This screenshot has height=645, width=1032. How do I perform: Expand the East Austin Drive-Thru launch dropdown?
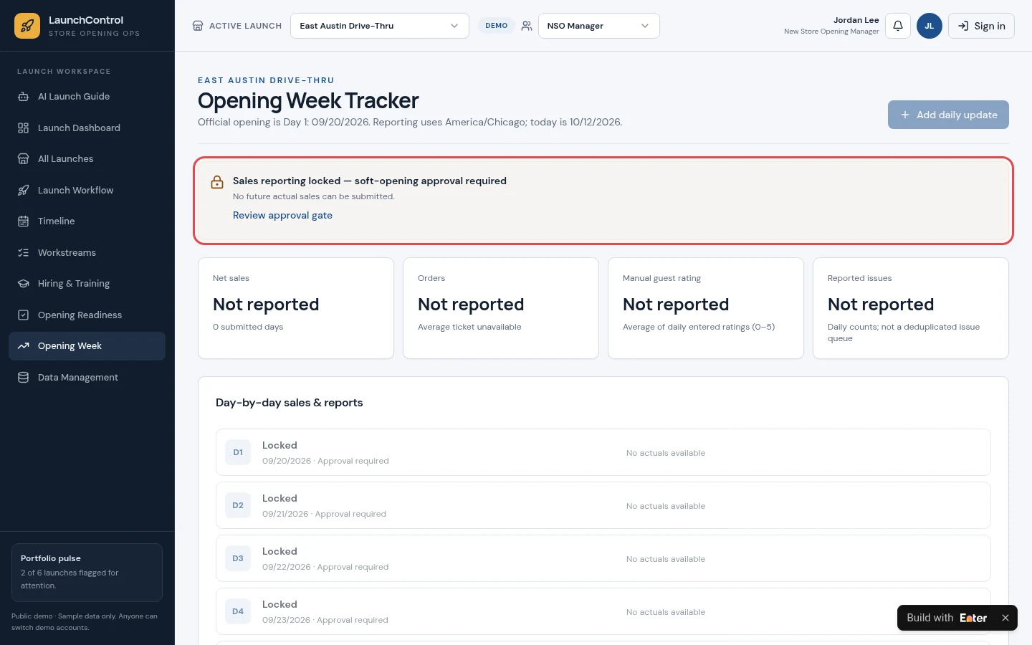pos(380,26)
